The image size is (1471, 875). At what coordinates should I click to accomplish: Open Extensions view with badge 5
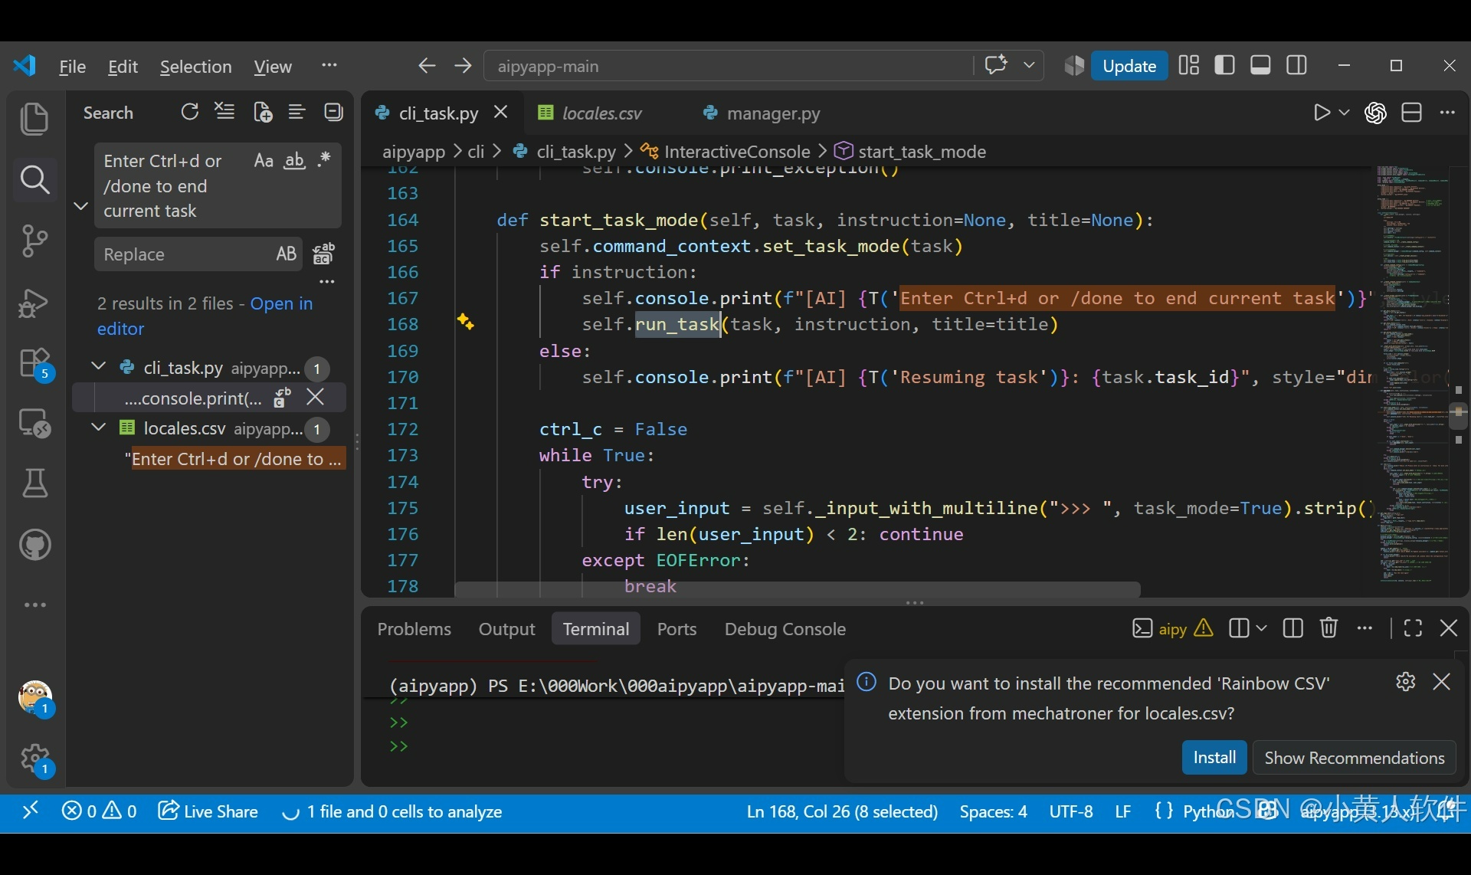pyautogui.click(x=34, y=363)
